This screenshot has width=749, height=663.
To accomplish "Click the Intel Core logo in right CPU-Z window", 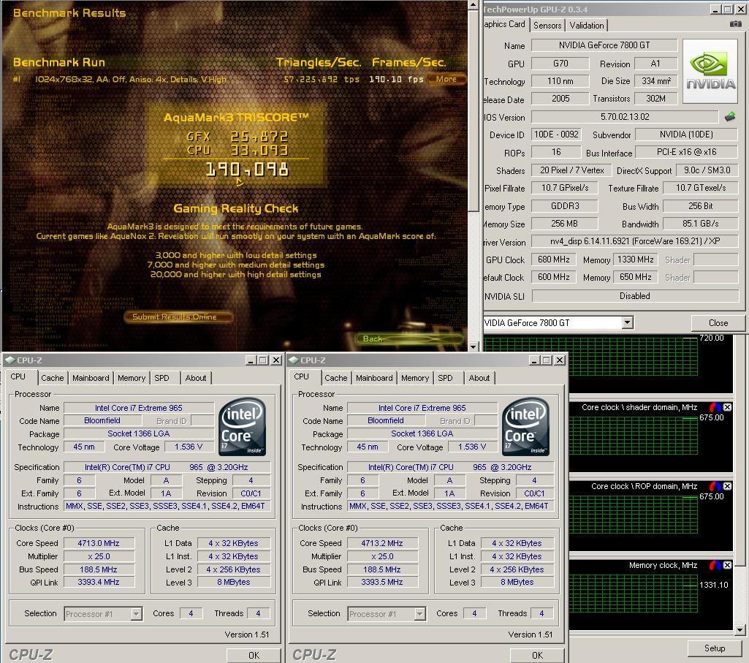I will (x=525, y=427).
